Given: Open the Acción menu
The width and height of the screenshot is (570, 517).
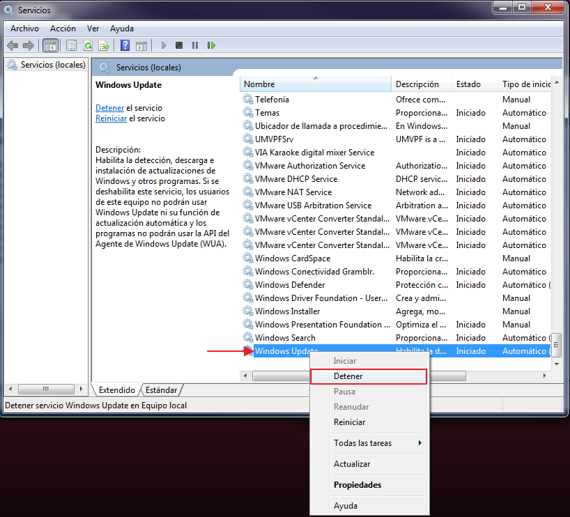Looking at the screenshot, I should [x=63, y=29].
